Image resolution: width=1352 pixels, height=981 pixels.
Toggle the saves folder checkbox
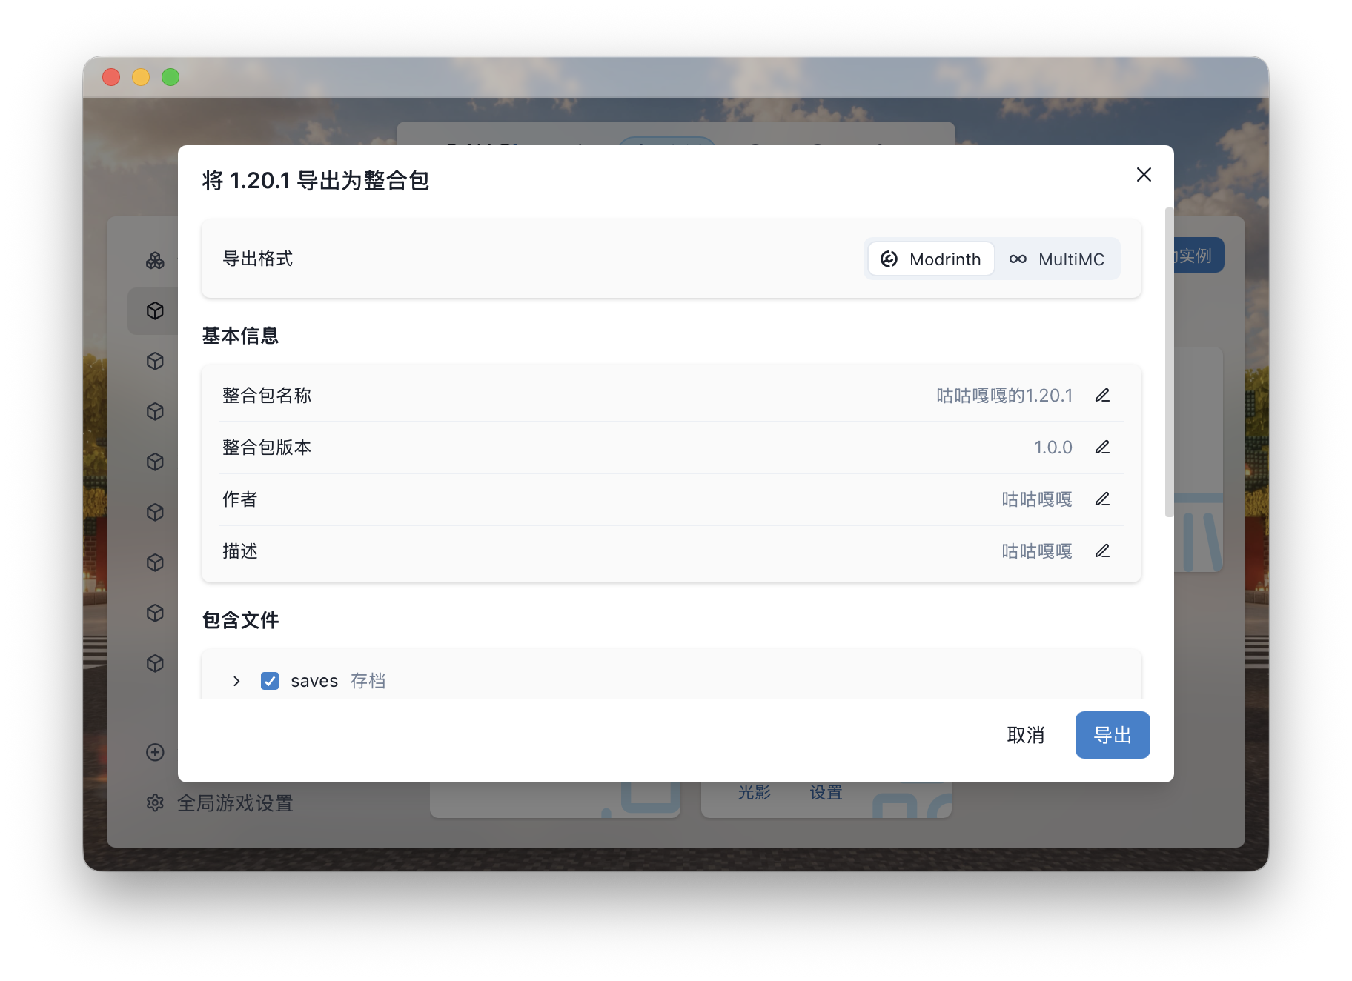pyautogui.click(x=270, y=681)
